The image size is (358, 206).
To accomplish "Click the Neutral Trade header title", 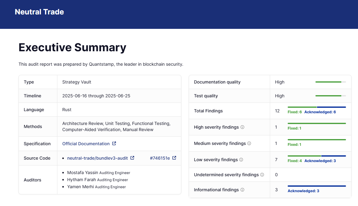I will (x=39, y=12).
